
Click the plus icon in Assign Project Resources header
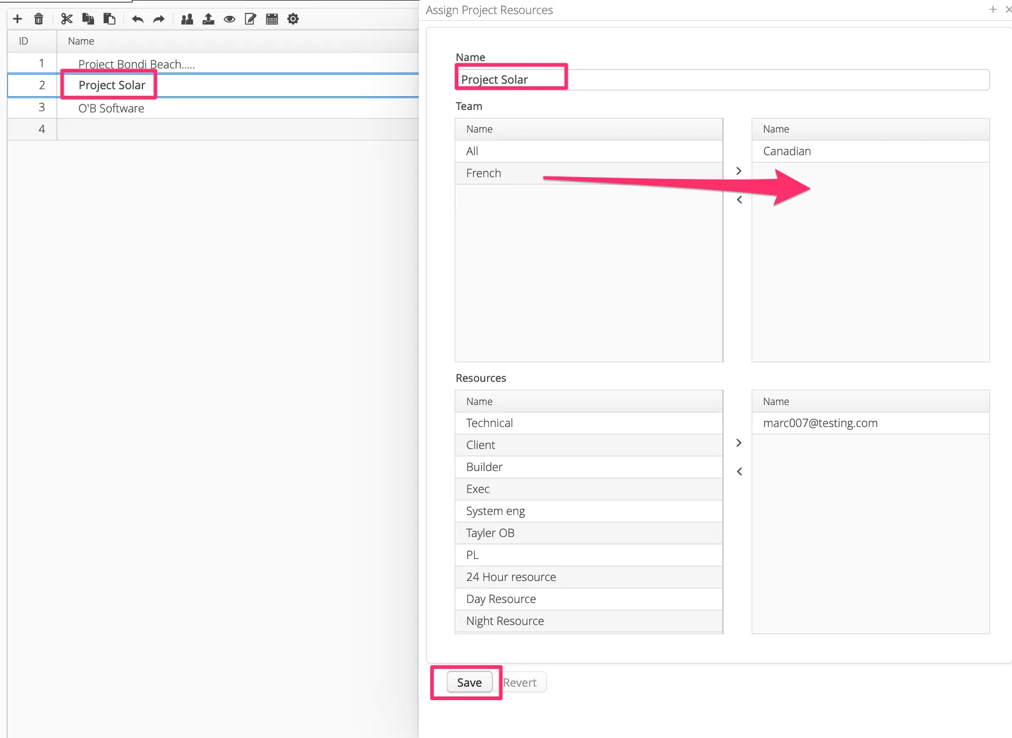[993, 10]
